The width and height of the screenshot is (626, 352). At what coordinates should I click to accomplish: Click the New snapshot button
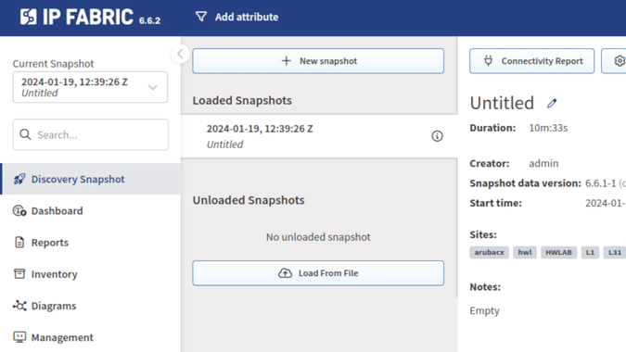[318, 61]
